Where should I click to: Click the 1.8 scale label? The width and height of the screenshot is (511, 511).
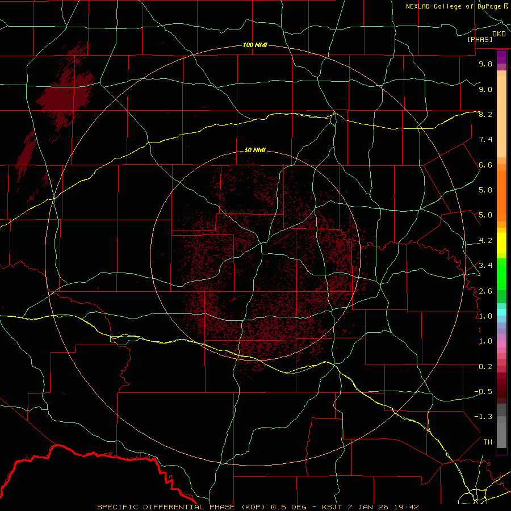point(485,316)
